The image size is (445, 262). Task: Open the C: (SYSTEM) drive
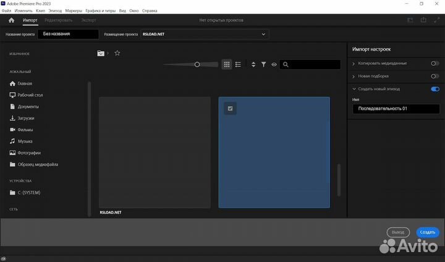click(25, 192)
